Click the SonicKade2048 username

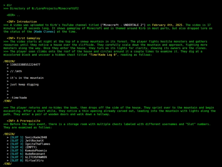tap(36, 137)
